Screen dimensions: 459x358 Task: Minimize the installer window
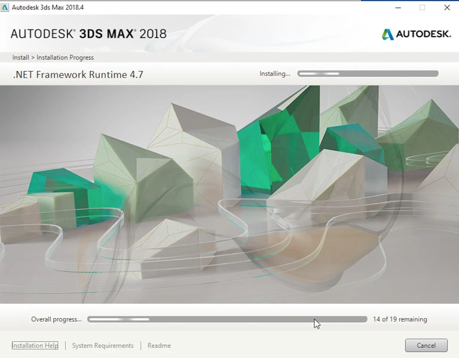pos(398,8)
